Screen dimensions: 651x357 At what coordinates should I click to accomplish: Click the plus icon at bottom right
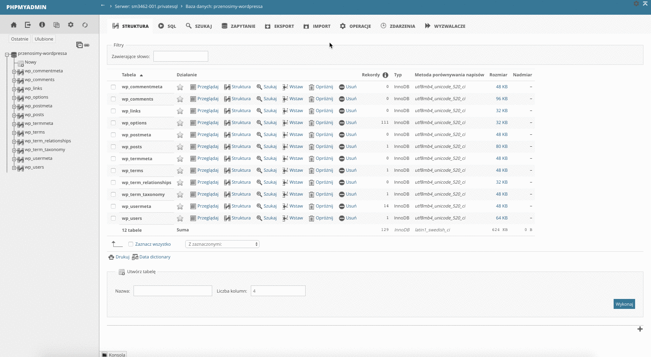[x=640, y=329]
